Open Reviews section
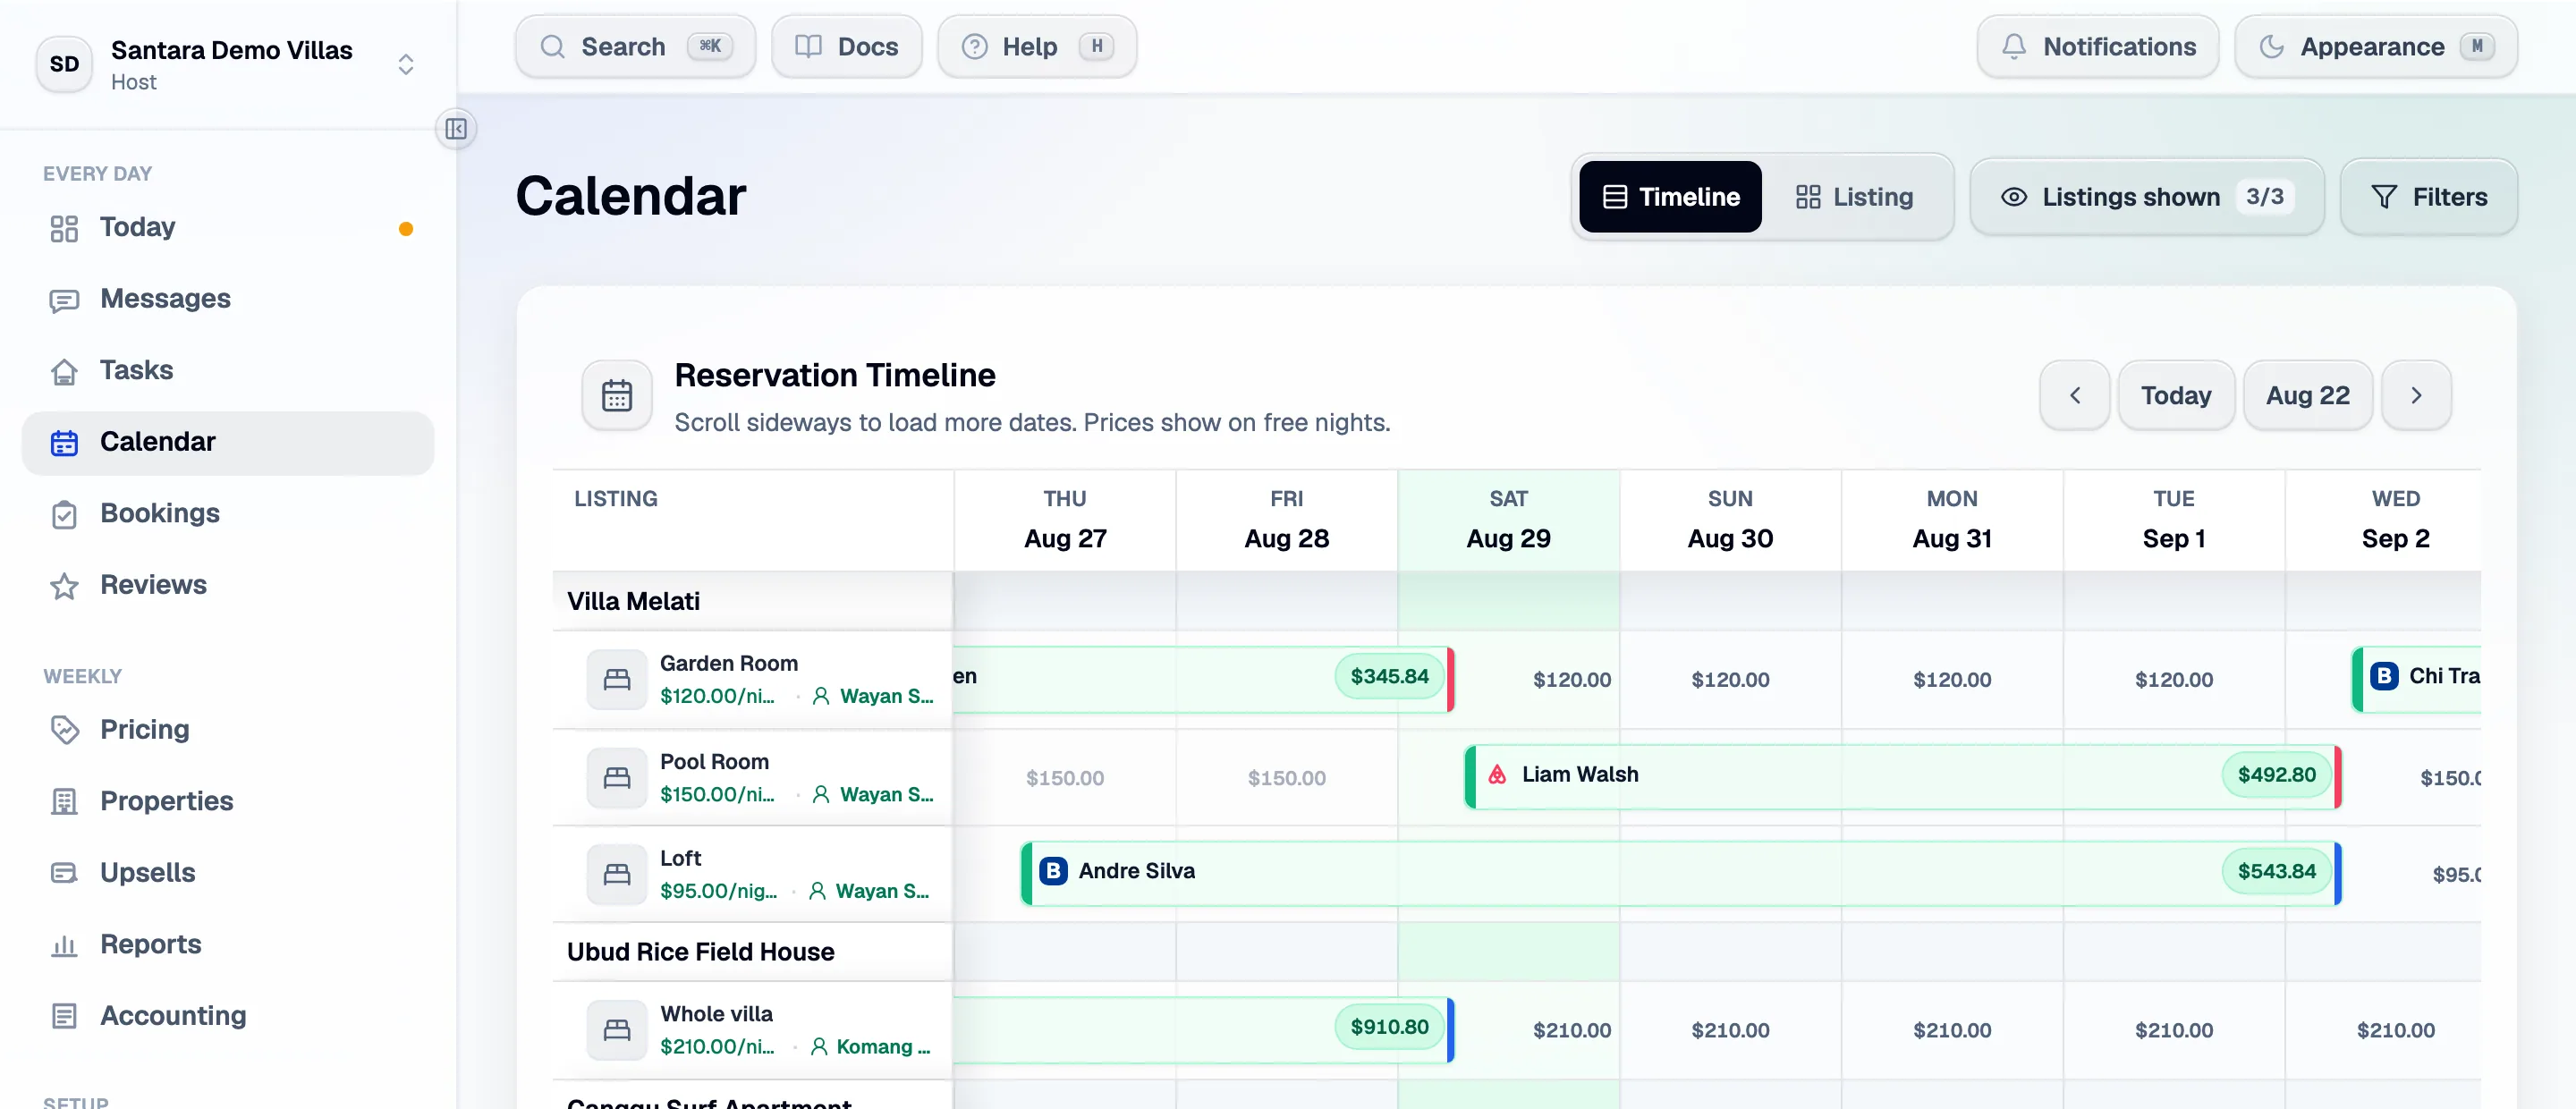This screenshot has width=2576, height=1109. pyautogui.click(x=228, y=585)
